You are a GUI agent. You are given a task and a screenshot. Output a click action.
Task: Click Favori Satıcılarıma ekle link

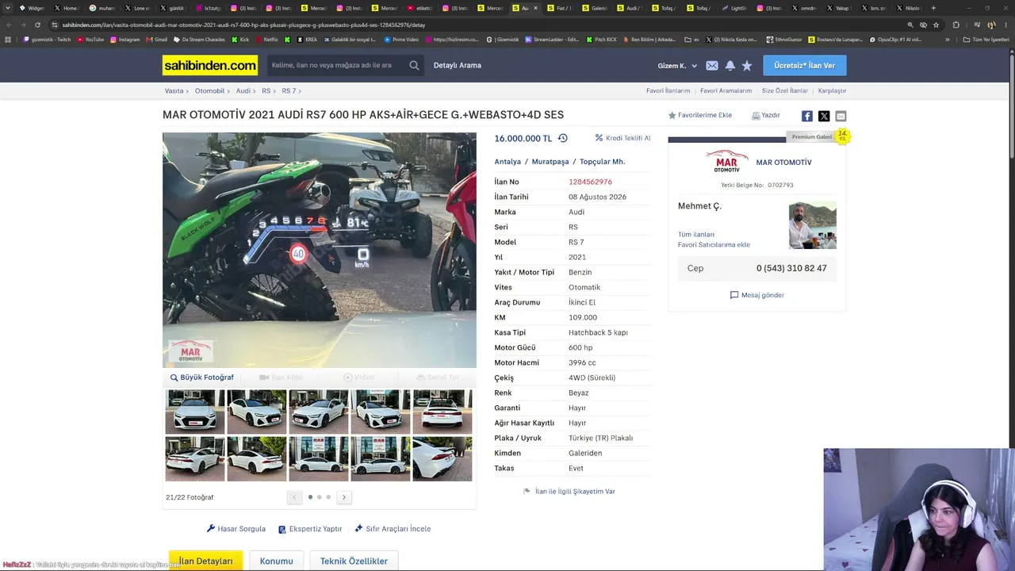pyautogui.click(x=714, y=245)
